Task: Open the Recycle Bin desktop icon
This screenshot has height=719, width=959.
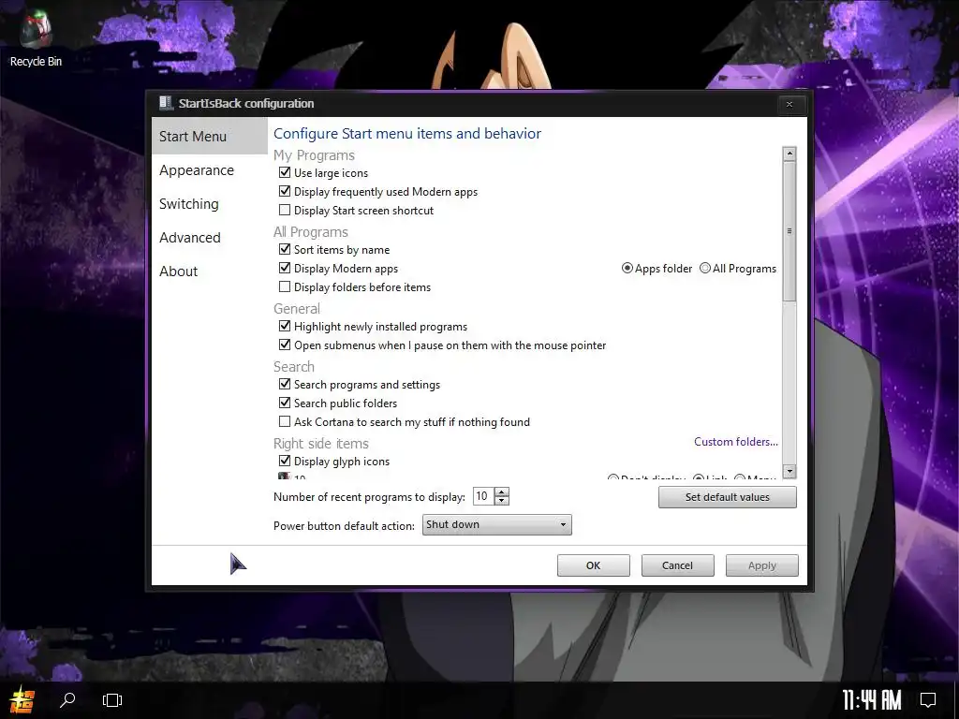Action: 36,37
